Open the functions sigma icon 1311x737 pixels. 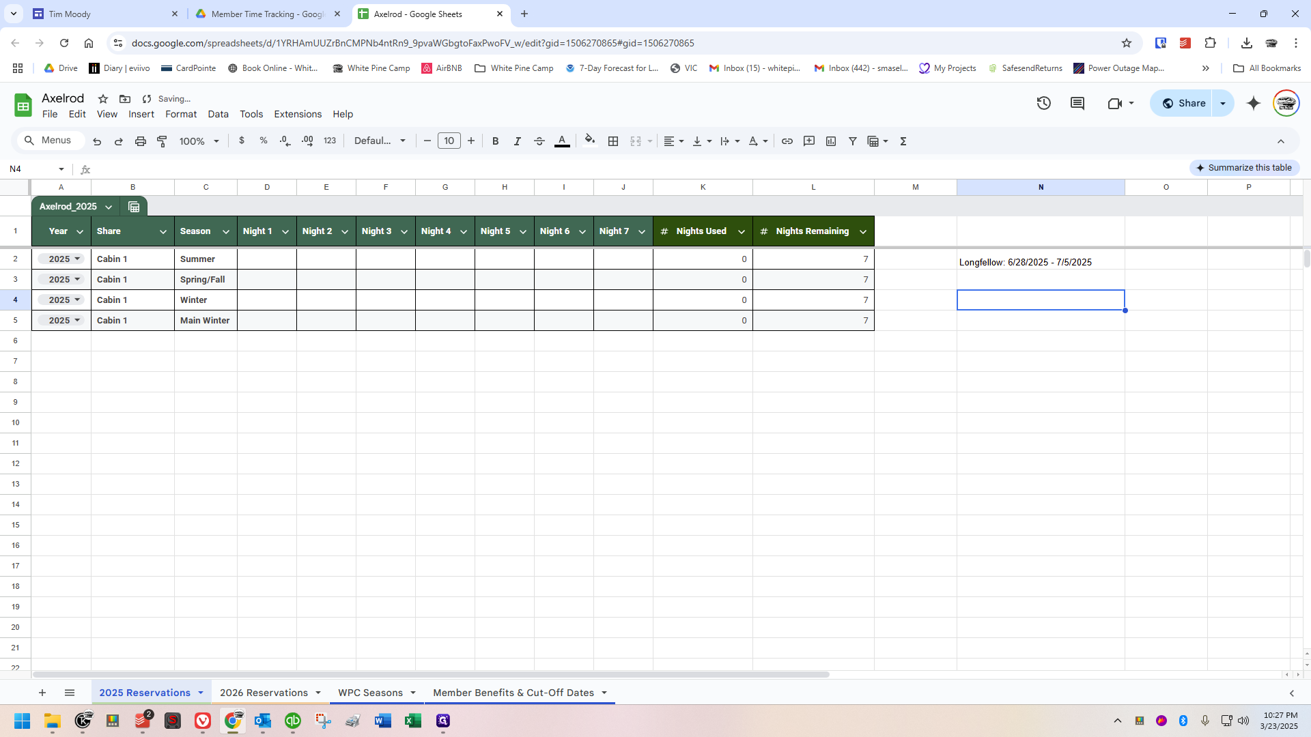(x=903, y=141)
